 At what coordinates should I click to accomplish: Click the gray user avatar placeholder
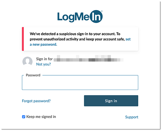(27, 62)
